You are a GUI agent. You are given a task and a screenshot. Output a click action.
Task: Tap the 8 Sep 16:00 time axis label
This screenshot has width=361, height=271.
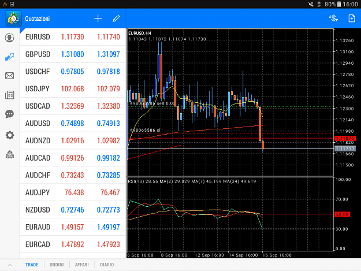[x=174, y=255]
